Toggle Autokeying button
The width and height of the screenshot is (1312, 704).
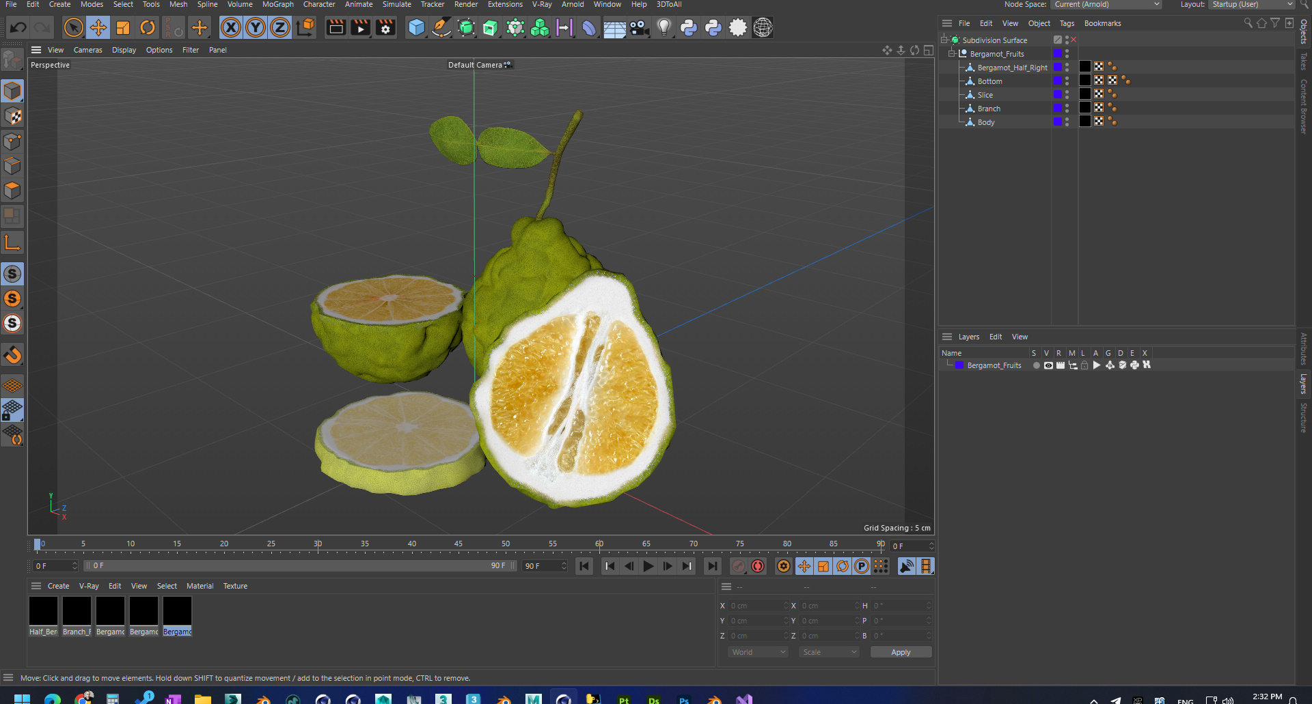[x=758, y=566]
